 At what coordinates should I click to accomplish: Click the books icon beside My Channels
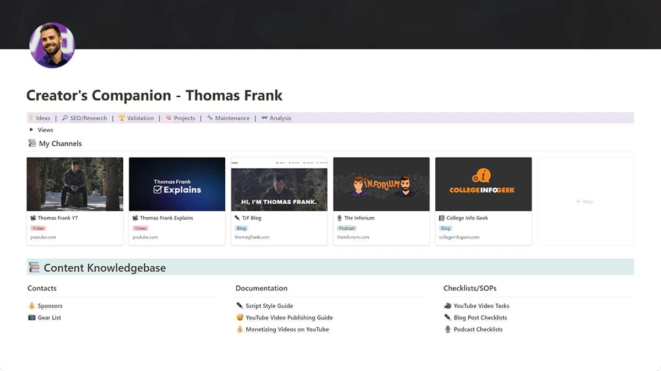32,143
